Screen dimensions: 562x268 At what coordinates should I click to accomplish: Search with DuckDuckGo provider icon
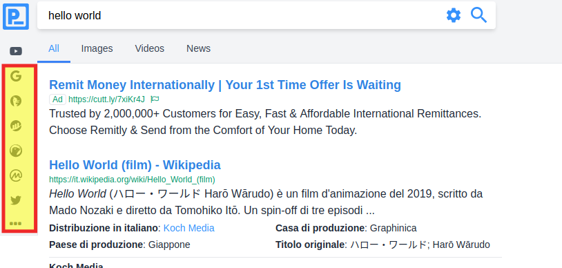tap(16, 101)
